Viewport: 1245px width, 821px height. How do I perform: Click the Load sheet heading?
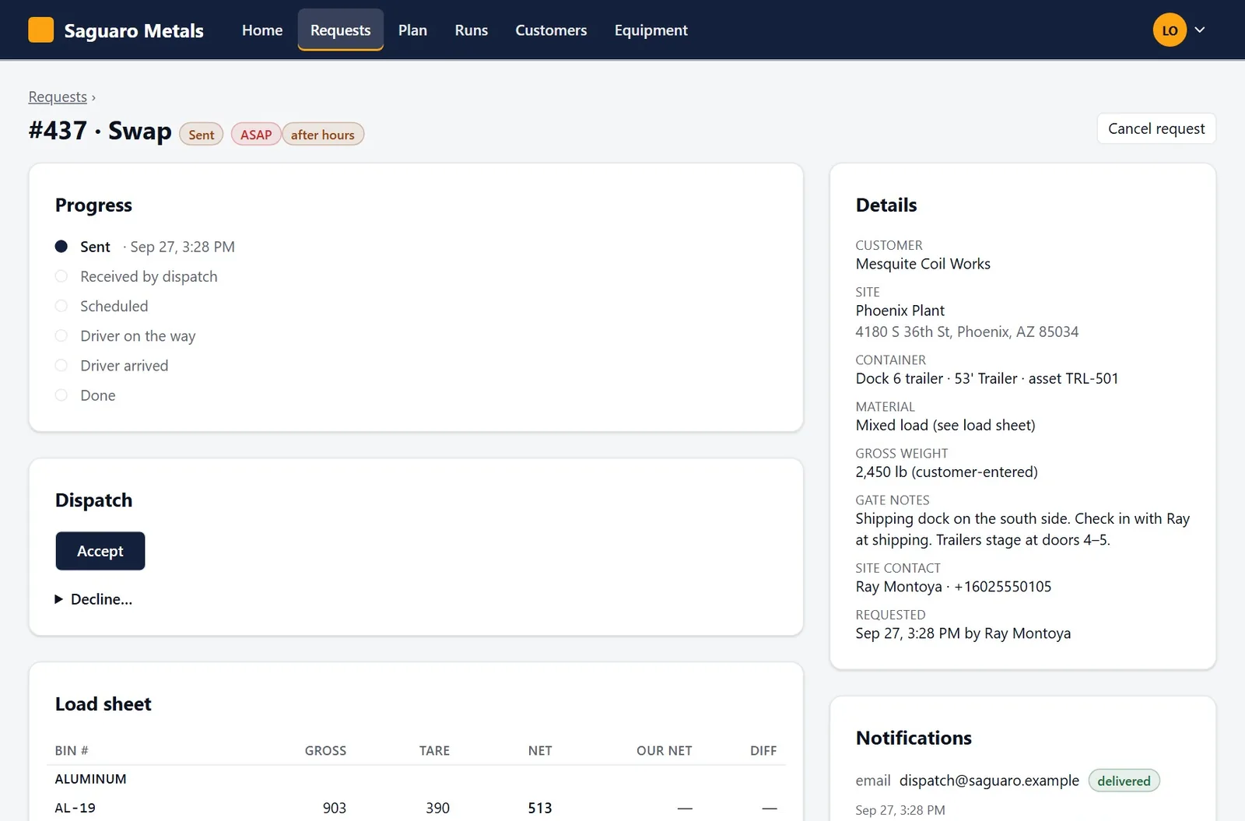coord(103,704)
